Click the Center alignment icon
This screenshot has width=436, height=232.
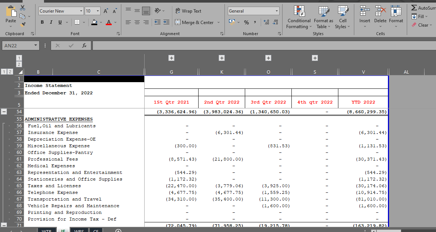137,22
